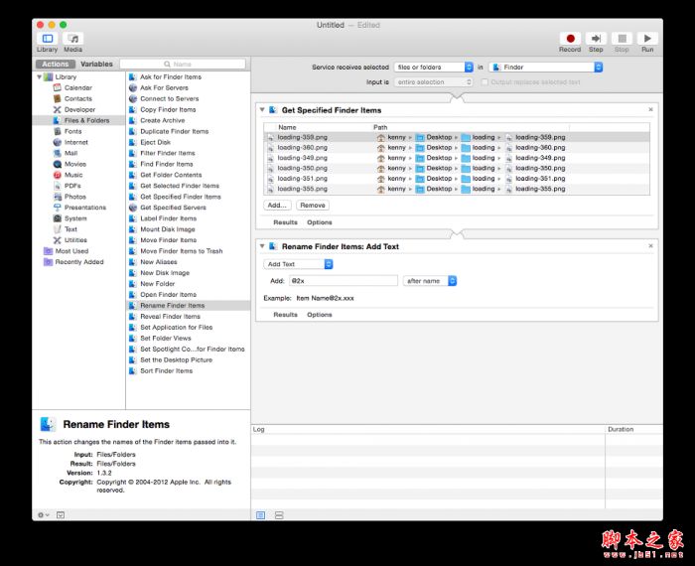Viewport: 695px width, 566px height.
Task: Switch to the Variables tab
Action: pyautogui.click(x=96, y=64)
